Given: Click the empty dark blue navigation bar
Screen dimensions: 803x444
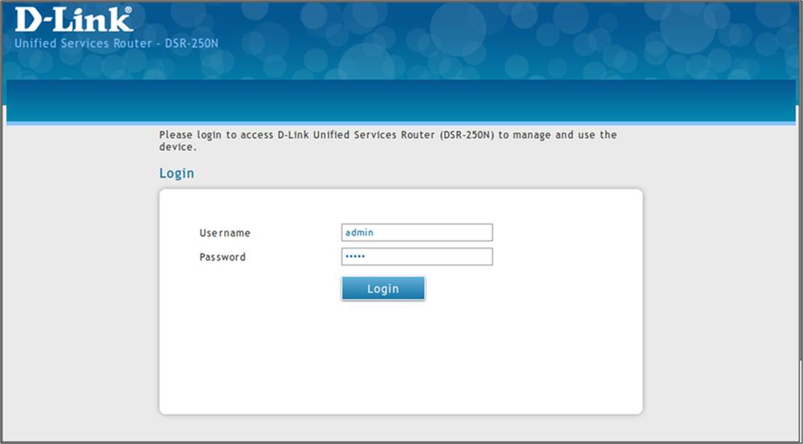Looking at the screenshot, I should (x=401, y=100).
